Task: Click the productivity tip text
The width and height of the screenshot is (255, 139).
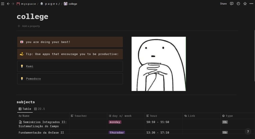Action: pos(72,54)
